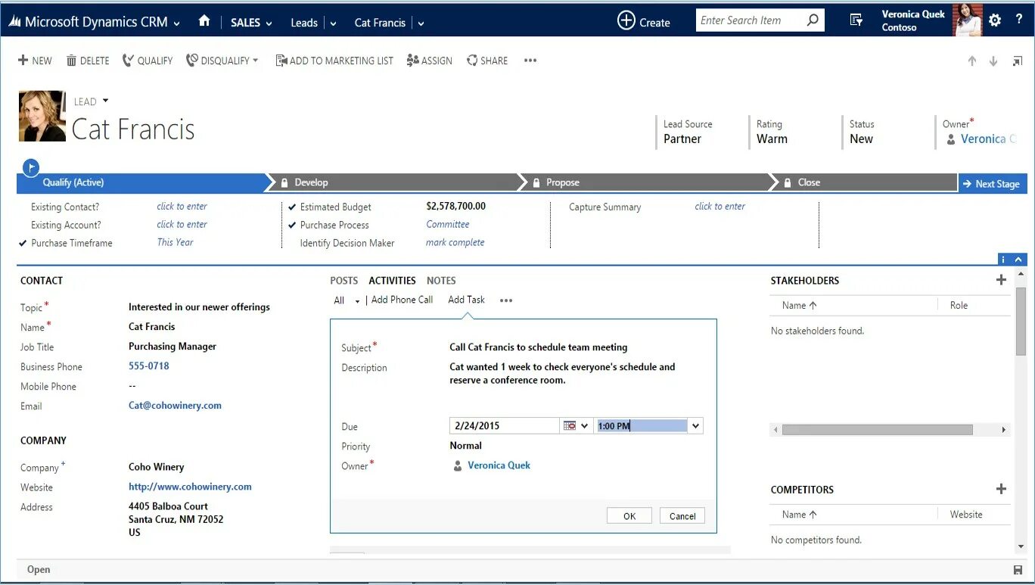Click ADD TO MARKETING LIST

pos(334,61)
